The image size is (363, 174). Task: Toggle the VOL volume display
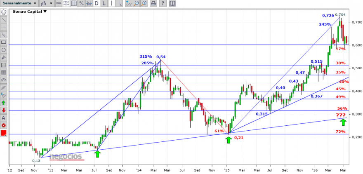[59, 3]
